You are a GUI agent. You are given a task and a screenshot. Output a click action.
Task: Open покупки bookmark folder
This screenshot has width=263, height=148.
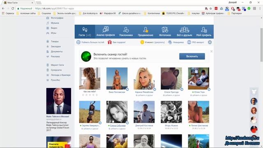click(194, 13)
